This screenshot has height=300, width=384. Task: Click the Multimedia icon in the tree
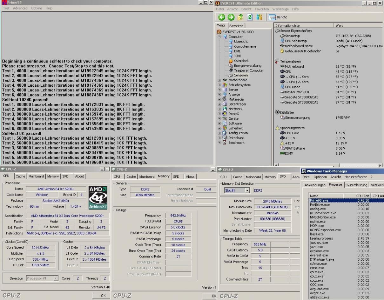[x=225, y=99]
